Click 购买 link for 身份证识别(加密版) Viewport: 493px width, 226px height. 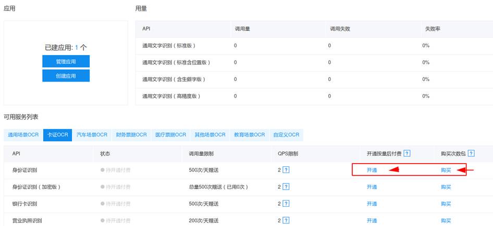pyautogui.click(x=446, y=187)
